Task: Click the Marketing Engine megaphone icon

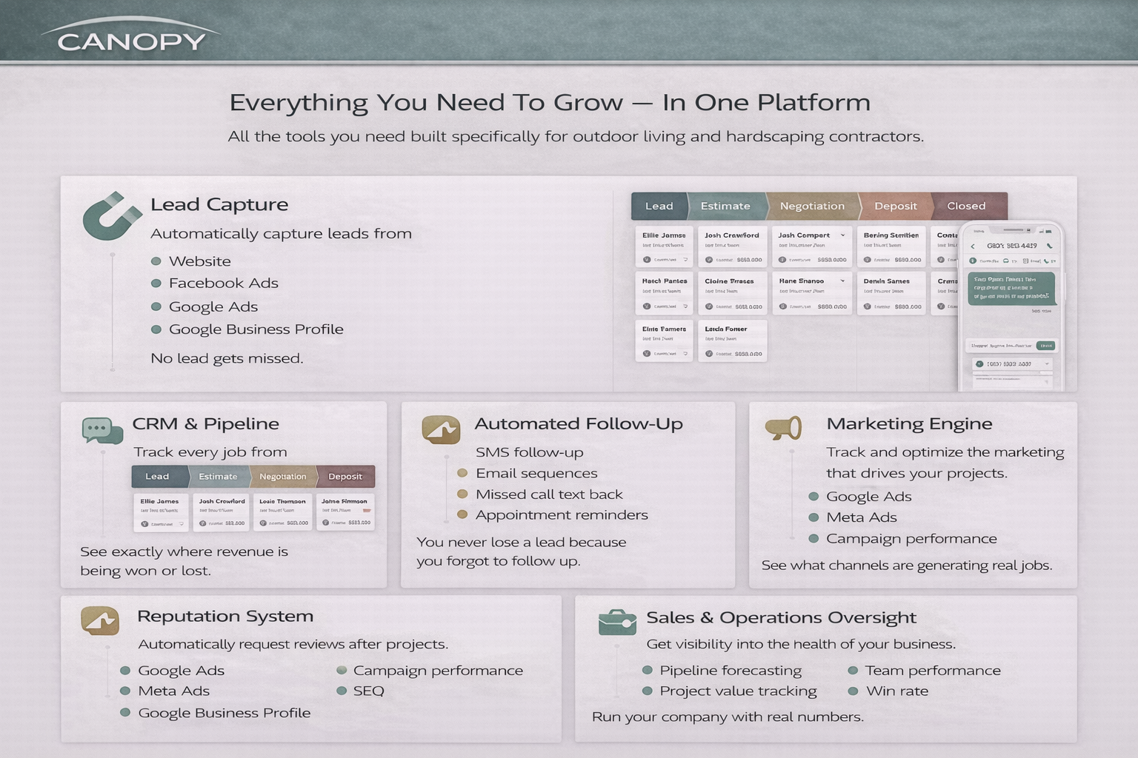Action: [x=783, y=428]
